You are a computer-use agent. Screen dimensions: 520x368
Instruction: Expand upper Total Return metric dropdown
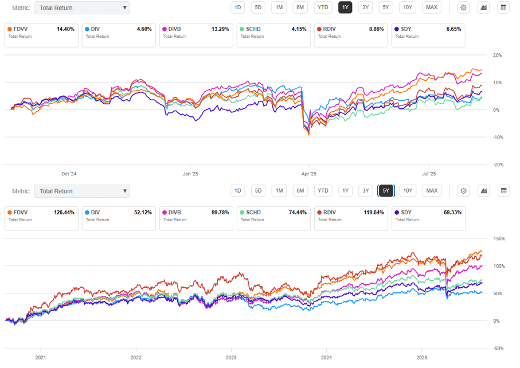pos(81,8)
